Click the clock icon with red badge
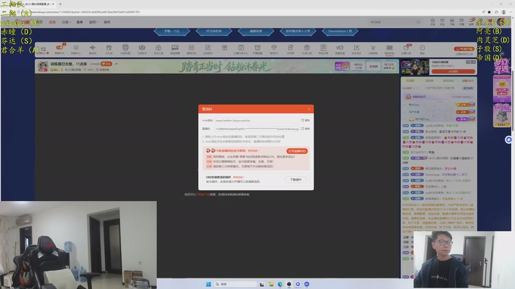The image size is (515, 289). 406,48
